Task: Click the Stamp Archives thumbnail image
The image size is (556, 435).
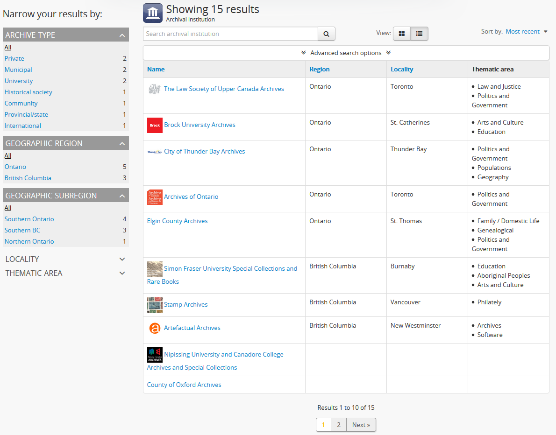Action: point(155,305)
